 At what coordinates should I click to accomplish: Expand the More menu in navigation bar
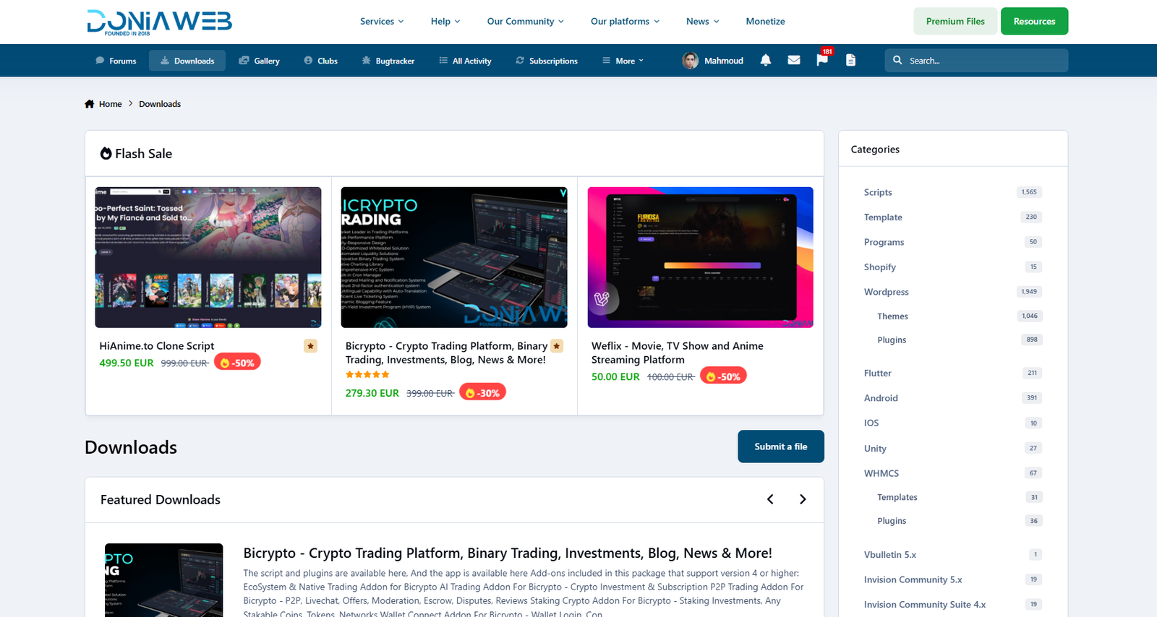(x=623, y=61)
